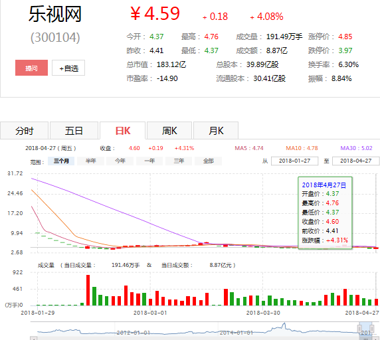This screenshot has height=340, width=380.
Task: Click 成交量 value 191.49万手
Action: pos(284,37)
